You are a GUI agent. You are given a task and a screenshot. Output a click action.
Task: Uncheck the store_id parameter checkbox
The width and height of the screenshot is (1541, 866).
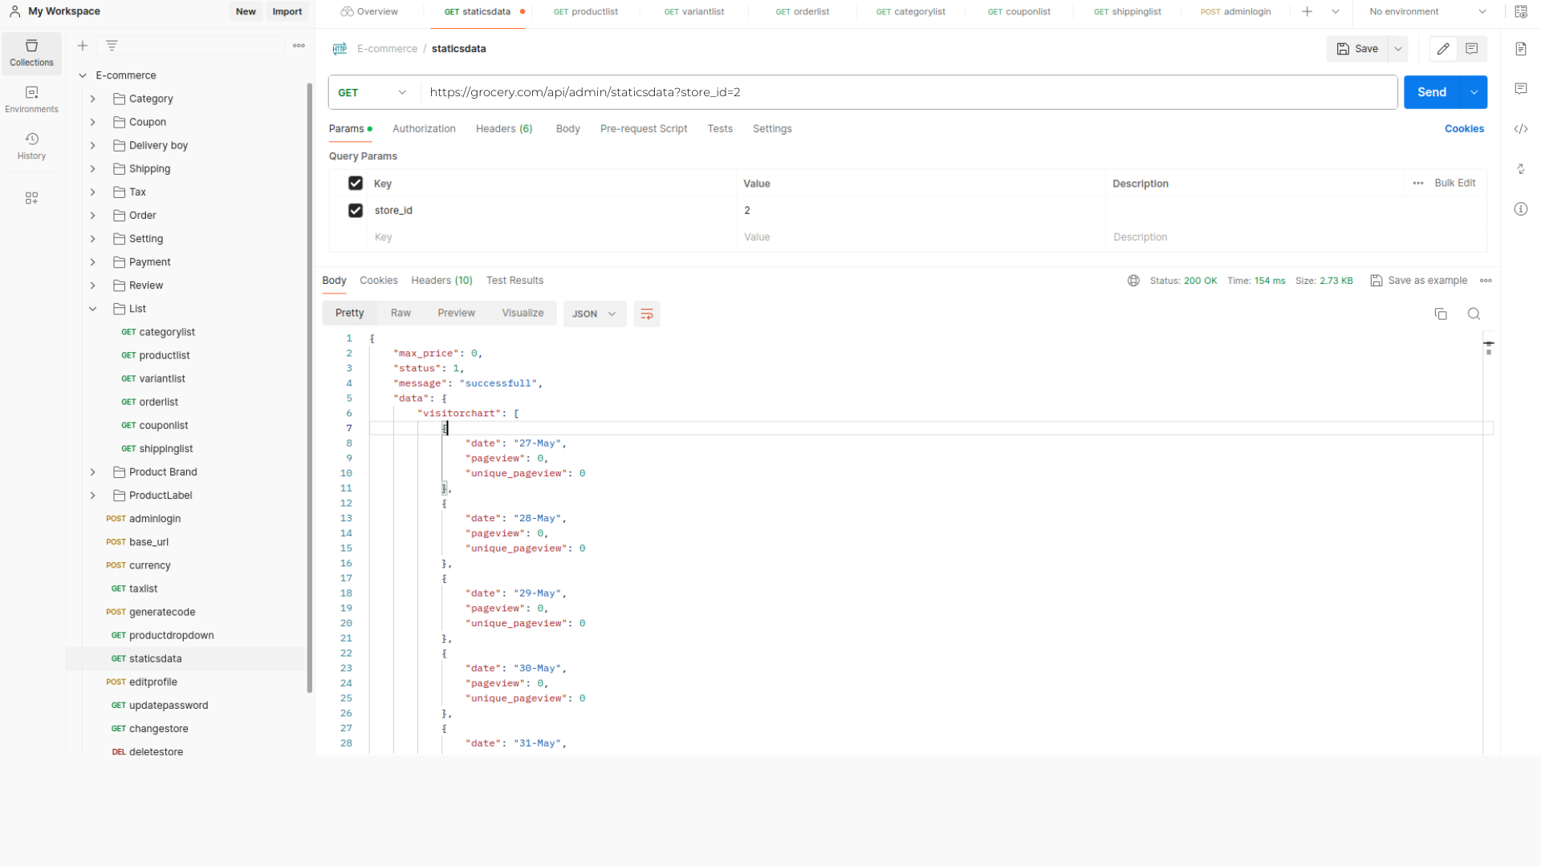(356, 211)
